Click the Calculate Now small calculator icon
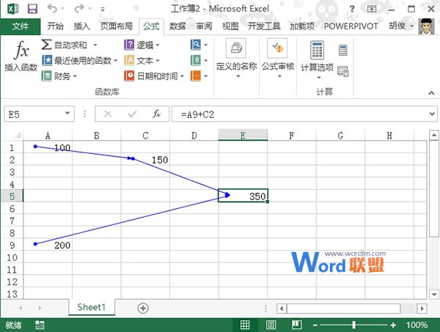Image resolution: width=440 pixels, height=332 pixels. click(x=343, y=50)
